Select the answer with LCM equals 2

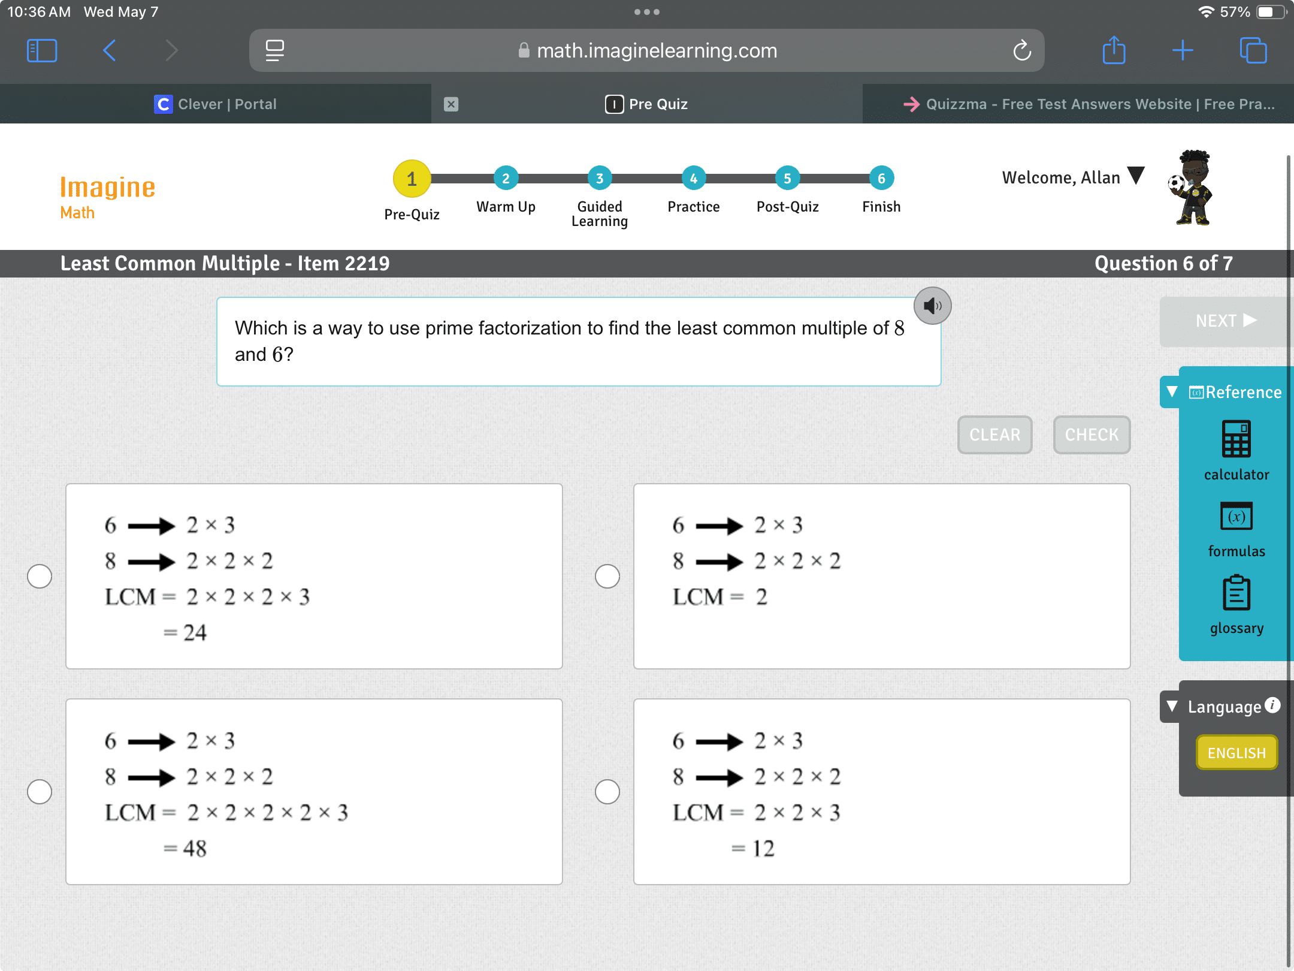tap(607, 576)
